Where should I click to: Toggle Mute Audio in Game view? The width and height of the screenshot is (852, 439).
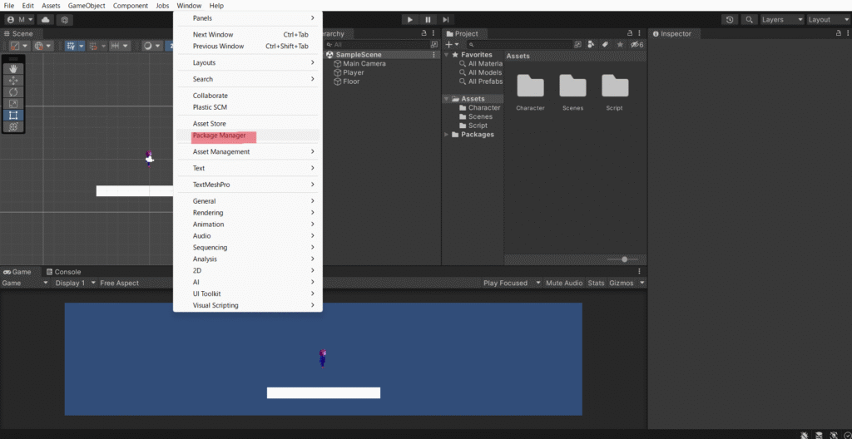click(563, 283)
